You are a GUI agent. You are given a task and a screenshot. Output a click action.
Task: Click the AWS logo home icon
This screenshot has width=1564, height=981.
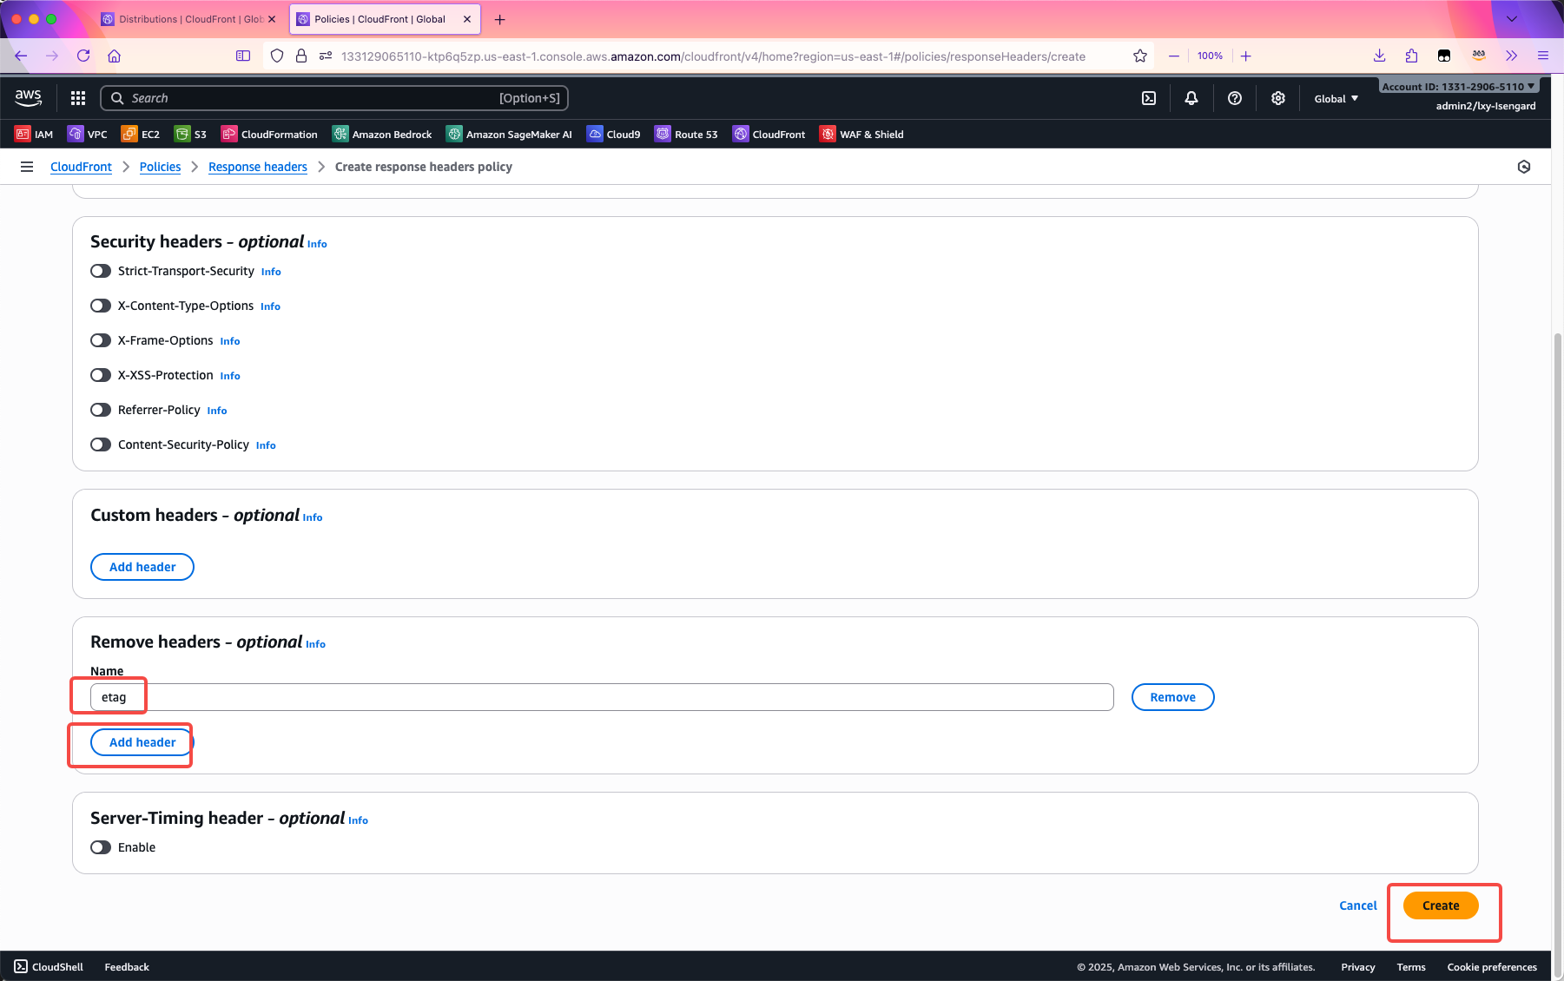pyautogui.click(x=29, y=98)
